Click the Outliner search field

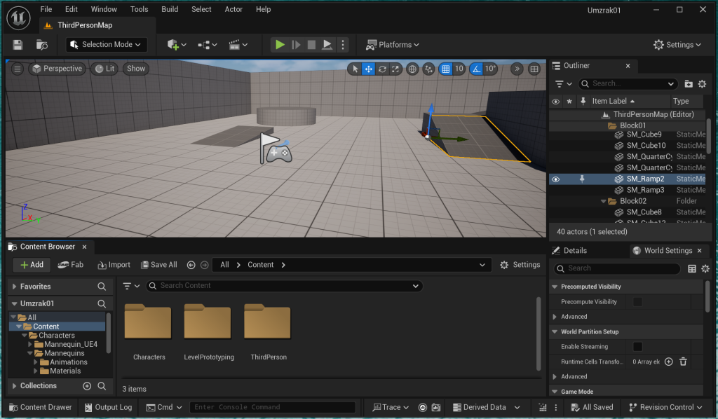pyautogui.click(x=628, y=83)
